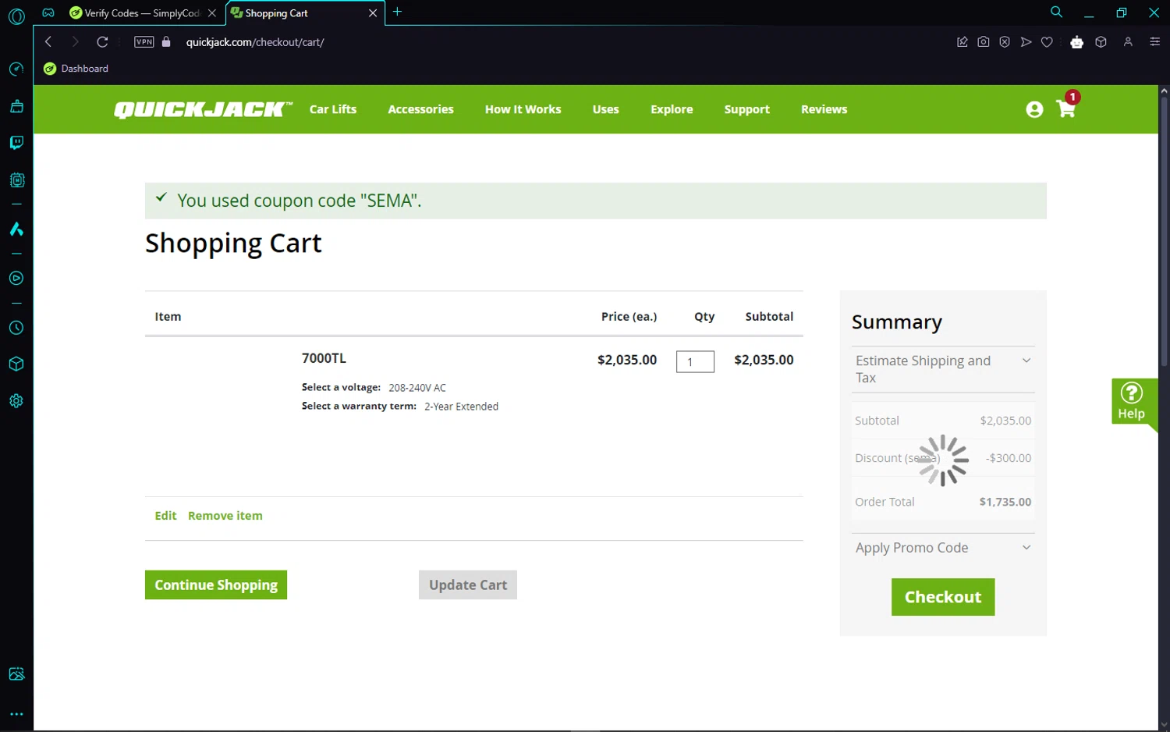Click the QuickJack logo
Image resolution: width=1170 pixels, height=732 pixels.
[203, 109]
